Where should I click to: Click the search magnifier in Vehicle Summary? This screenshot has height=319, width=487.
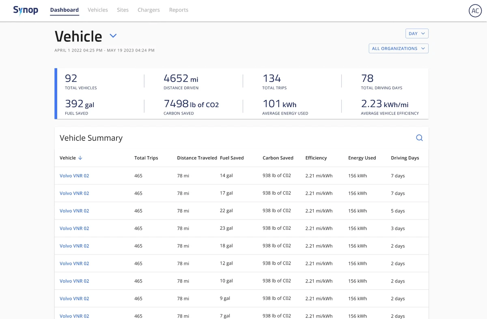[419, 138]
